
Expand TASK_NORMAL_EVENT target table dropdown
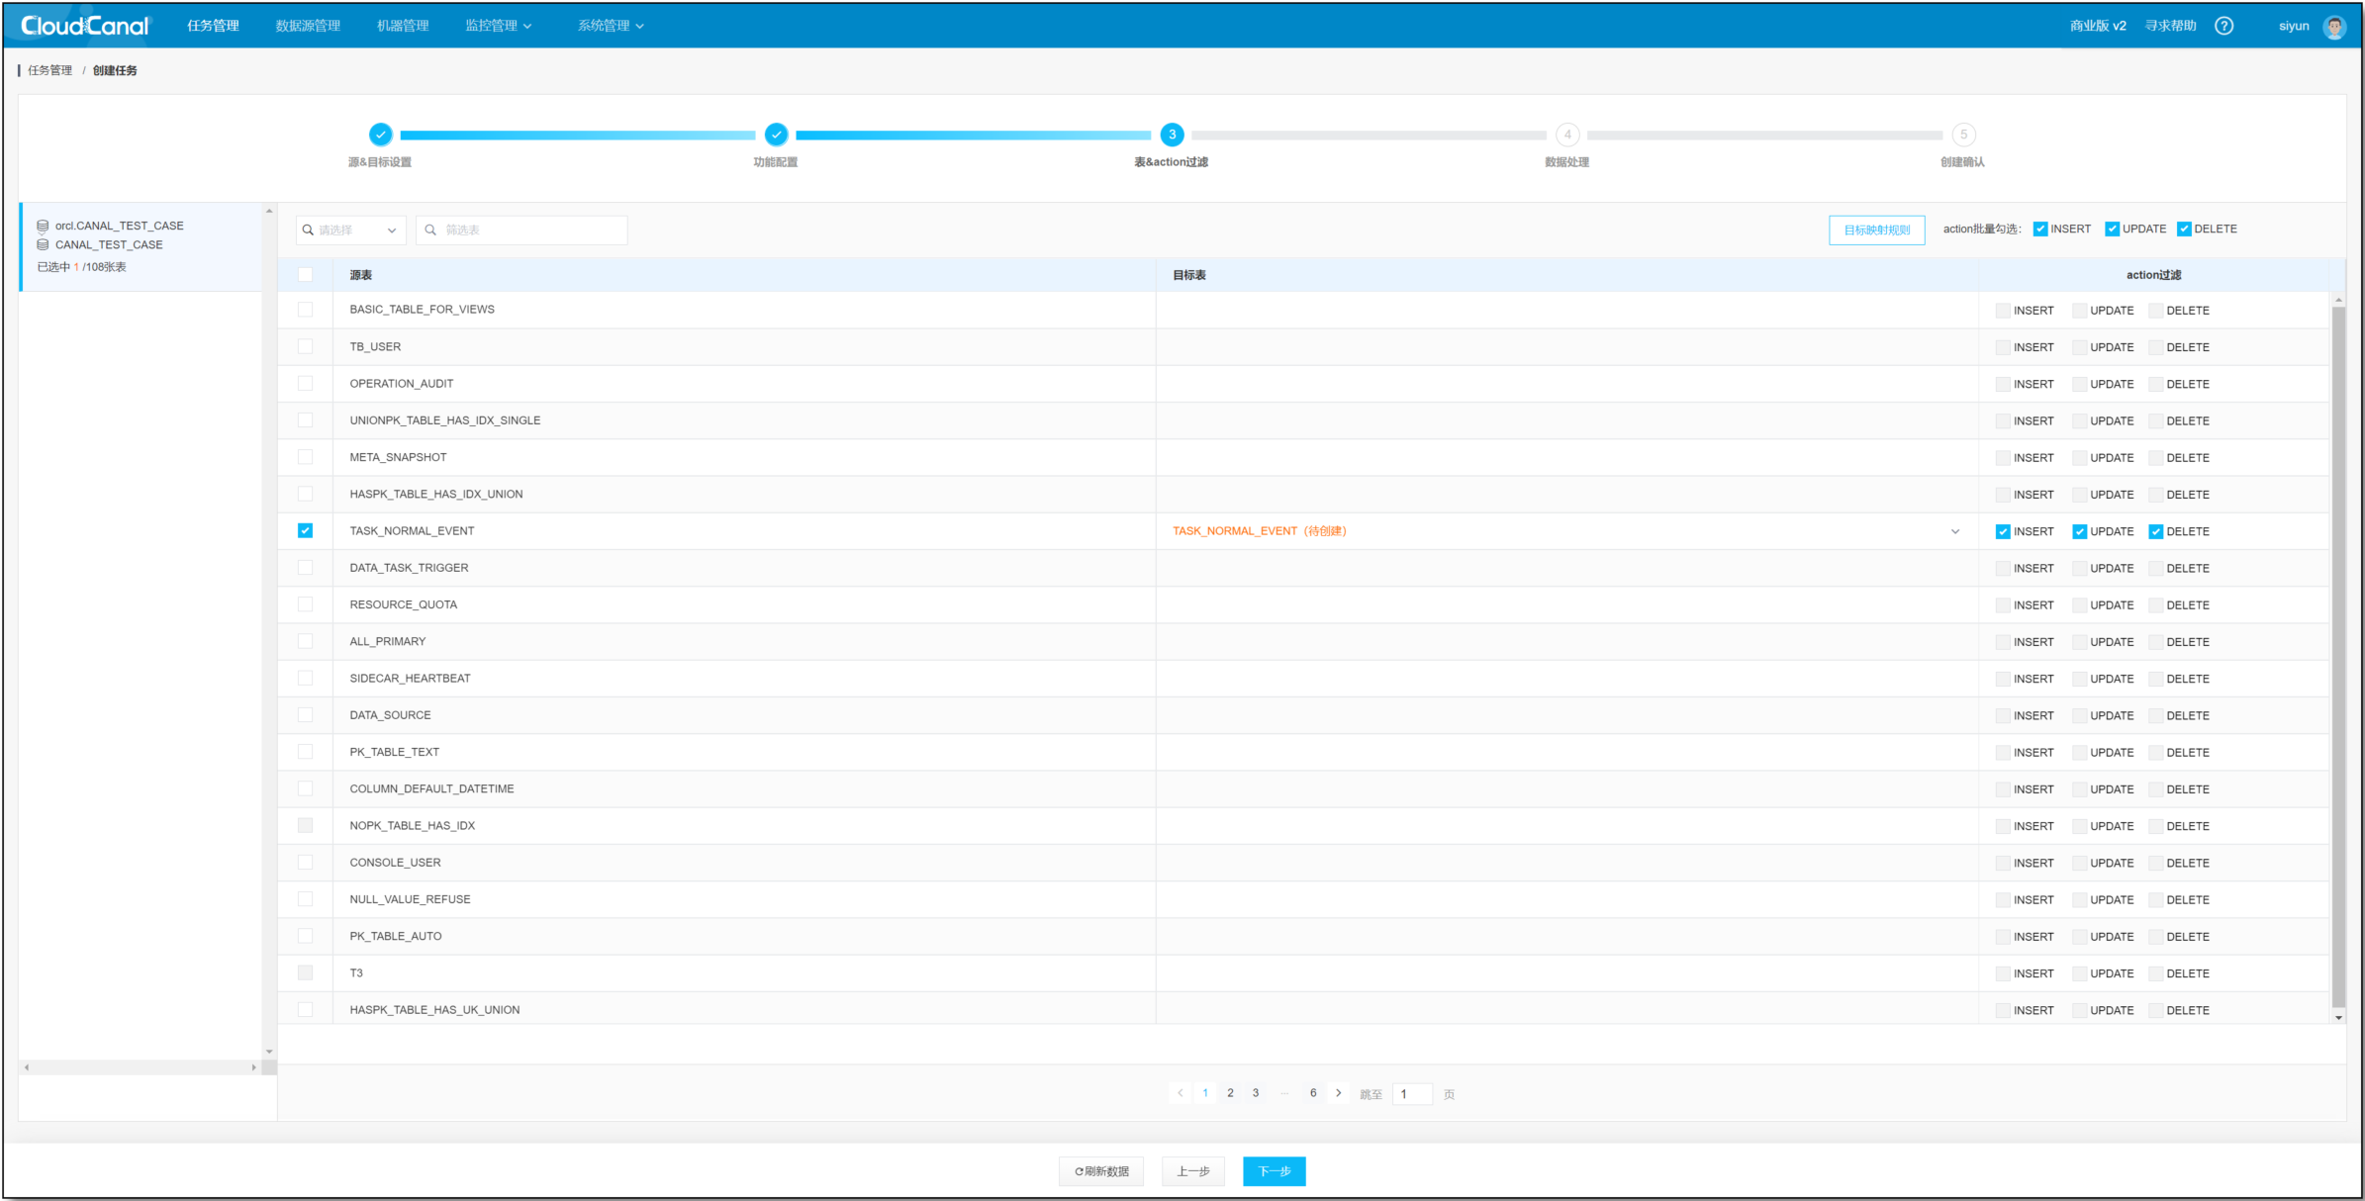[1954, 531]
